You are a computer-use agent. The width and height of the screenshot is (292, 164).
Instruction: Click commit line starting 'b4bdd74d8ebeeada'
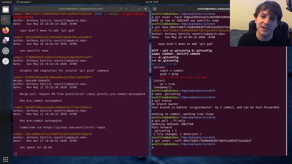coord(52,108)
